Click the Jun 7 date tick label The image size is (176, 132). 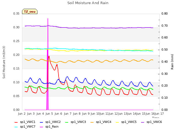pos(68,114)
